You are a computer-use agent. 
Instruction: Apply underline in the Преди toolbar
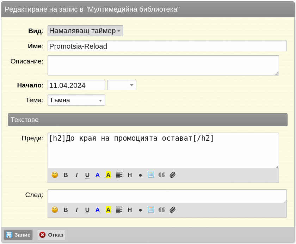click(x=87, y=175)
